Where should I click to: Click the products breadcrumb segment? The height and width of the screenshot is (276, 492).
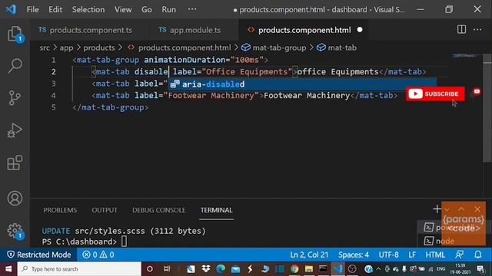(99, 48)
